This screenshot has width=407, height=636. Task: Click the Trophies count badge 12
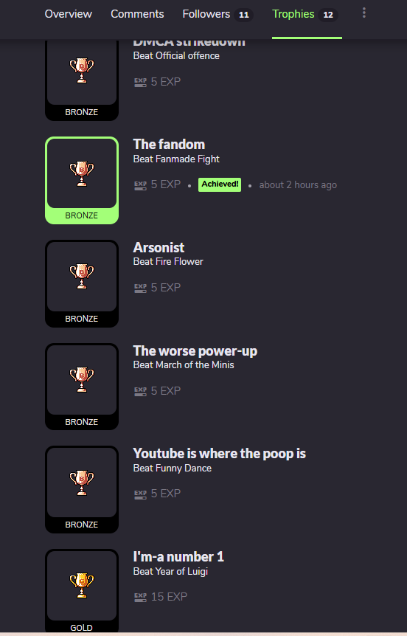[328, 15]
